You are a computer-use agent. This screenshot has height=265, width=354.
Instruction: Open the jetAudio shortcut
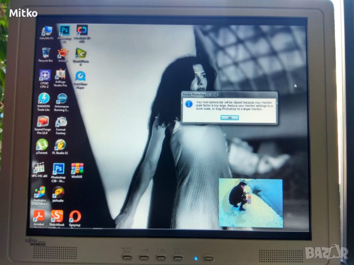[x=58, y=192]
